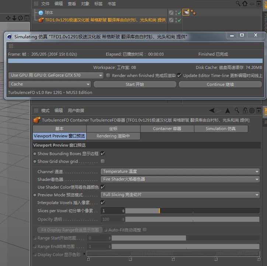The image size is (267, 266).
Task: Click the viewport move camera icon
Action: pyautogui.click(x=8, y=18)
